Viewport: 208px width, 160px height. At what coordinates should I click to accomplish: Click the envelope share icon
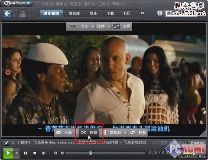coord(58,132)
